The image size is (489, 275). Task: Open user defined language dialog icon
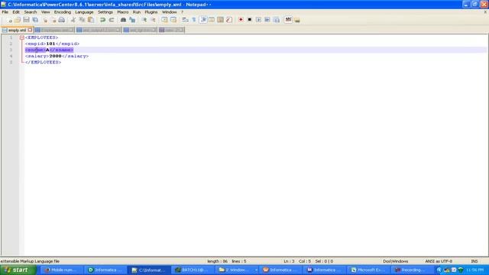tap(212, 20)
